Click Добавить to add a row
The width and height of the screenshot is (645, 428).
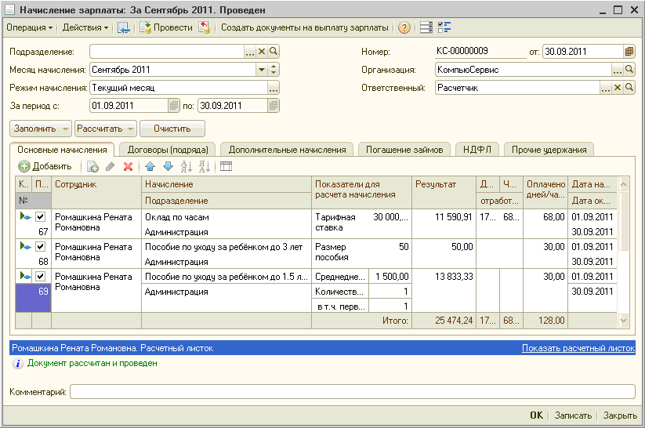(x=45, y=167)
